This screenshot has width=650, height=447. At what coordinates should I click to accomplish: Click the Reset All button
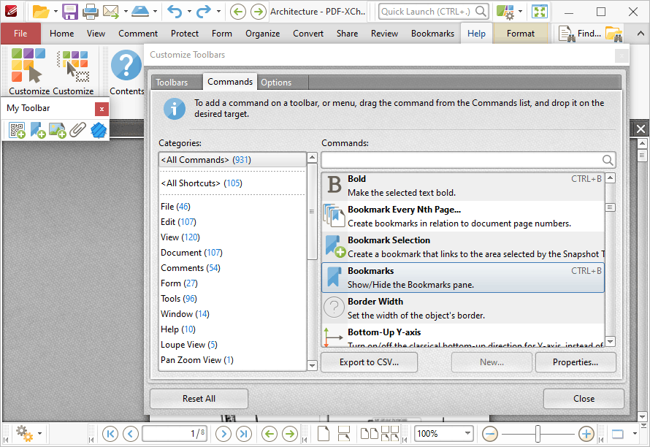pyautogui.click(x=199, y=399)
